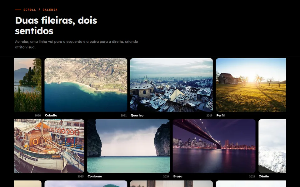Click the 'Quartzo' caption
This screenshot has width=300, height=187.
tap(137, 115)
